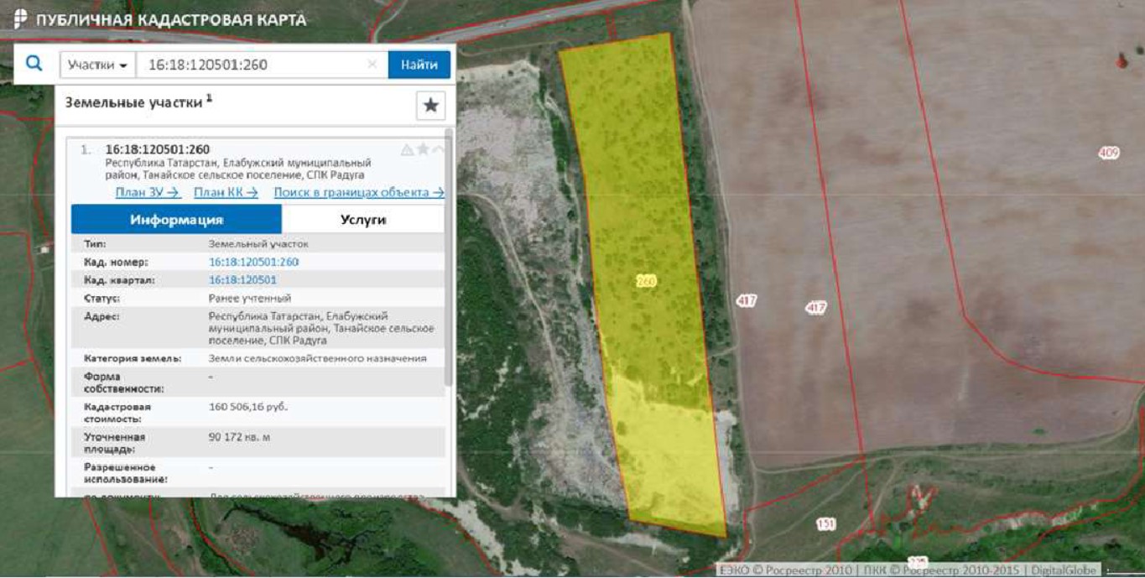Screen dimensions: 1145x578
Task: Clear the search field with X
Action: [372, 65]
